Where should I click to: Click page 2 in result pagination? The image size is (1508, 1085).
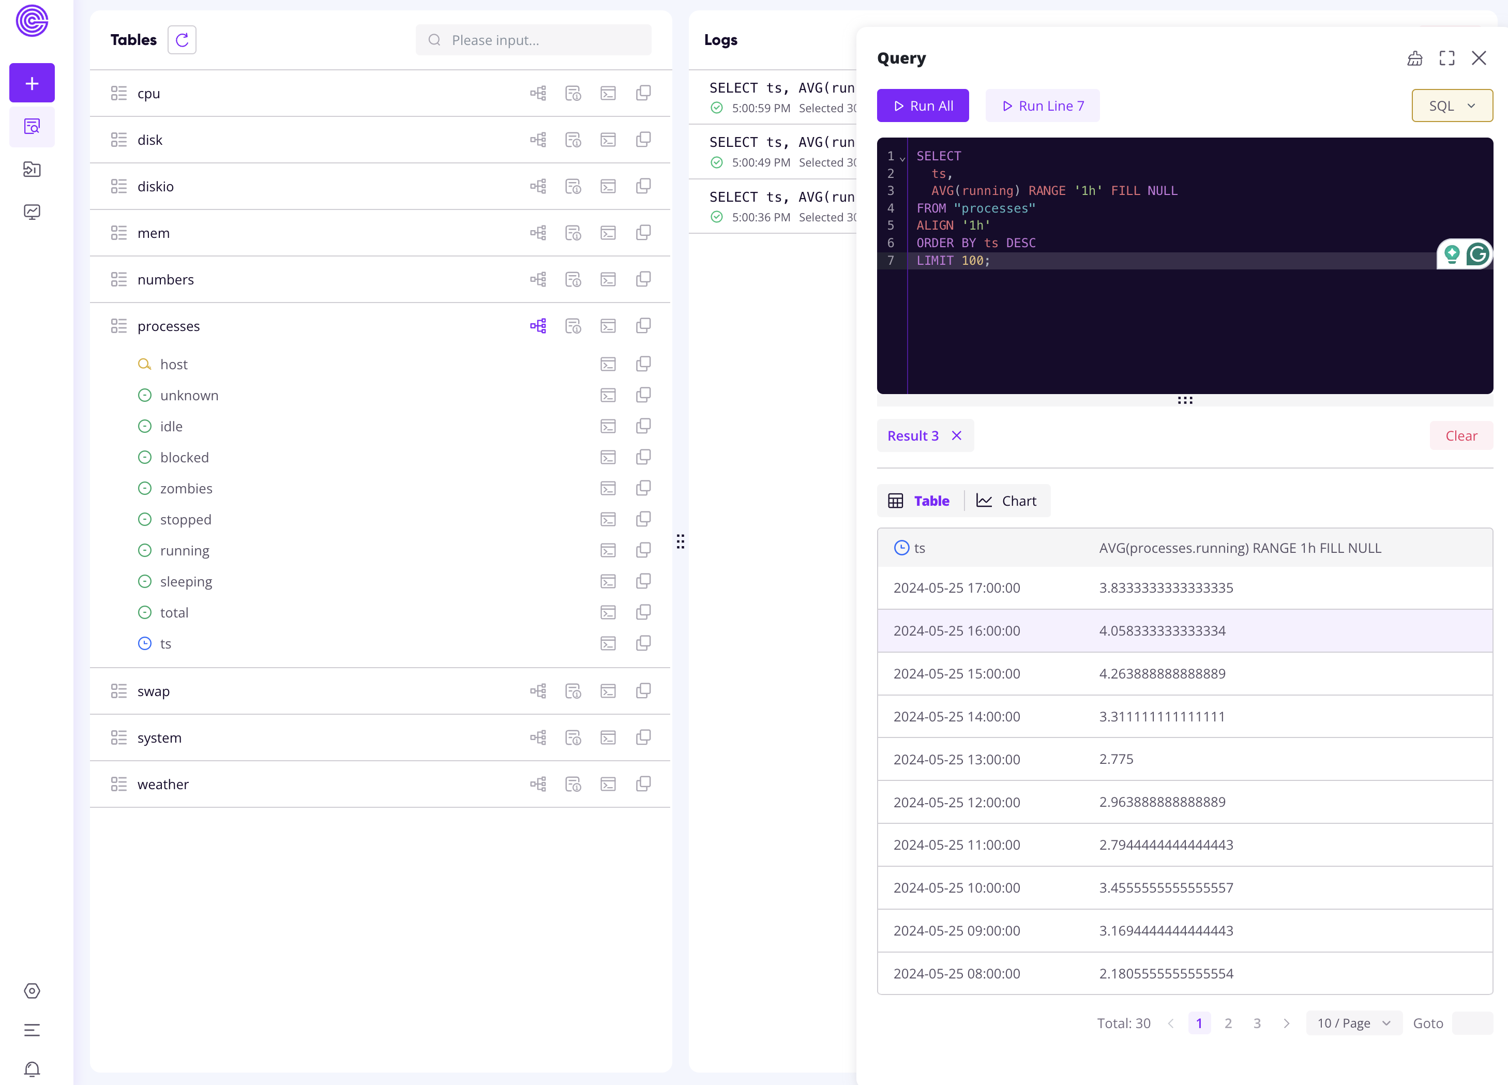pos(1228,1023)
